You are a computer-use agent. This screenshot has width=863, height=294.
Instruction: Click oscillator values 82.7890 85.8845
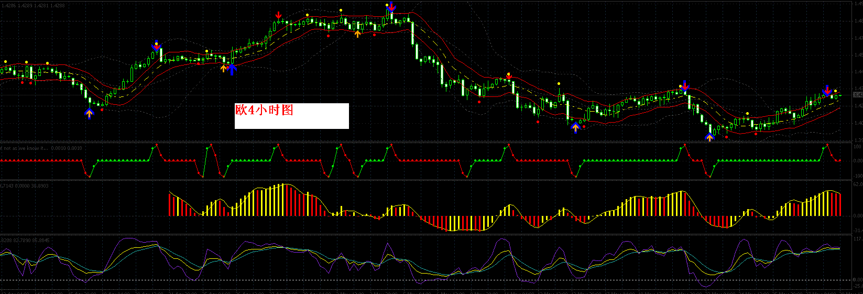click(x=32, y=240)
